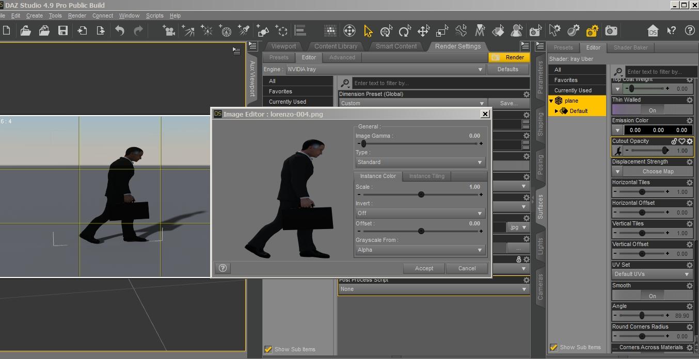Click the Accept button
Image resolution: width=699 pixels, height=359 pixels.
[424, 268]
